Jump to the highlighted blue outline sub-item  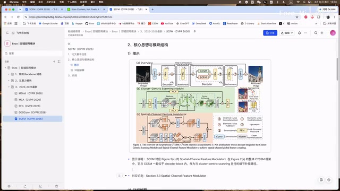[x=75, y=65]
